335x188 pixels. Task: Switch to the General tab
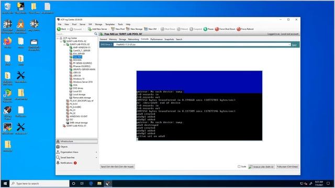pos(104,39)
